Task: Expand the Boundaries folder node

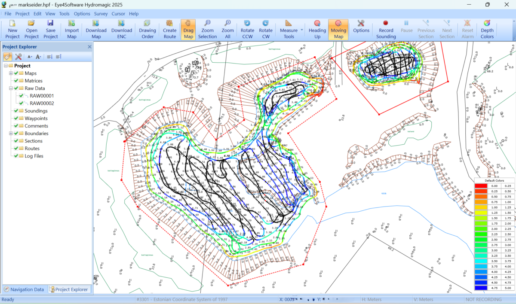Action: pyautogui.click(x=11, y=134)
